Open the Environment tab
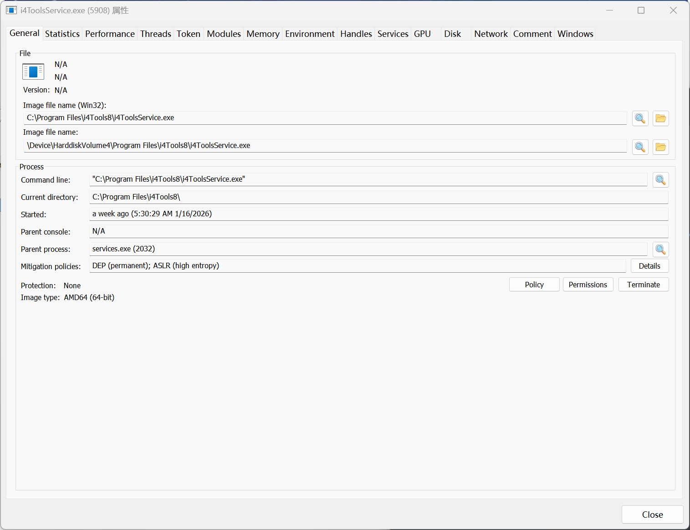The width and height of the screenshot is (690, 530). [310, 34]
